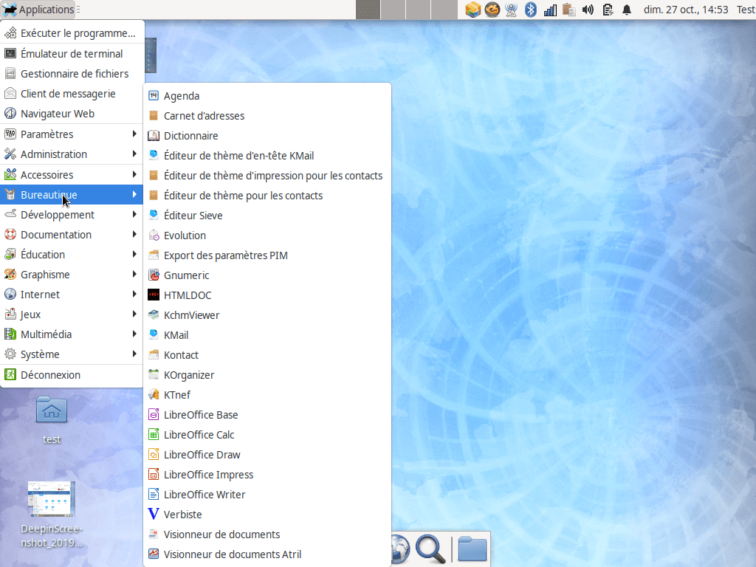Screen dimensions: 756x567
Task: Expand the Système submenu
Action: coord(72,354)
